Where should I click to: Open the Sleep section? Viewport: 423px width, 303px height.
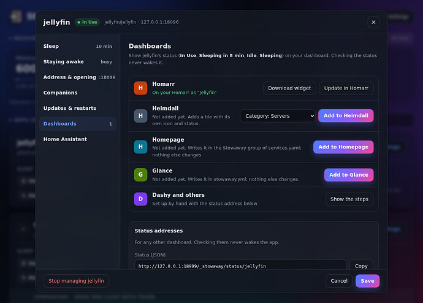tap(78, 46)
